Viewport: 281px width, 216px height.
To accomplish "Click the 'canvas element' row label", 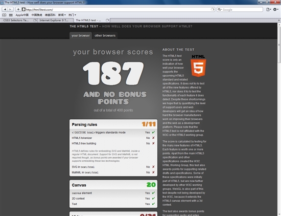I will click(x=82, y=193).
